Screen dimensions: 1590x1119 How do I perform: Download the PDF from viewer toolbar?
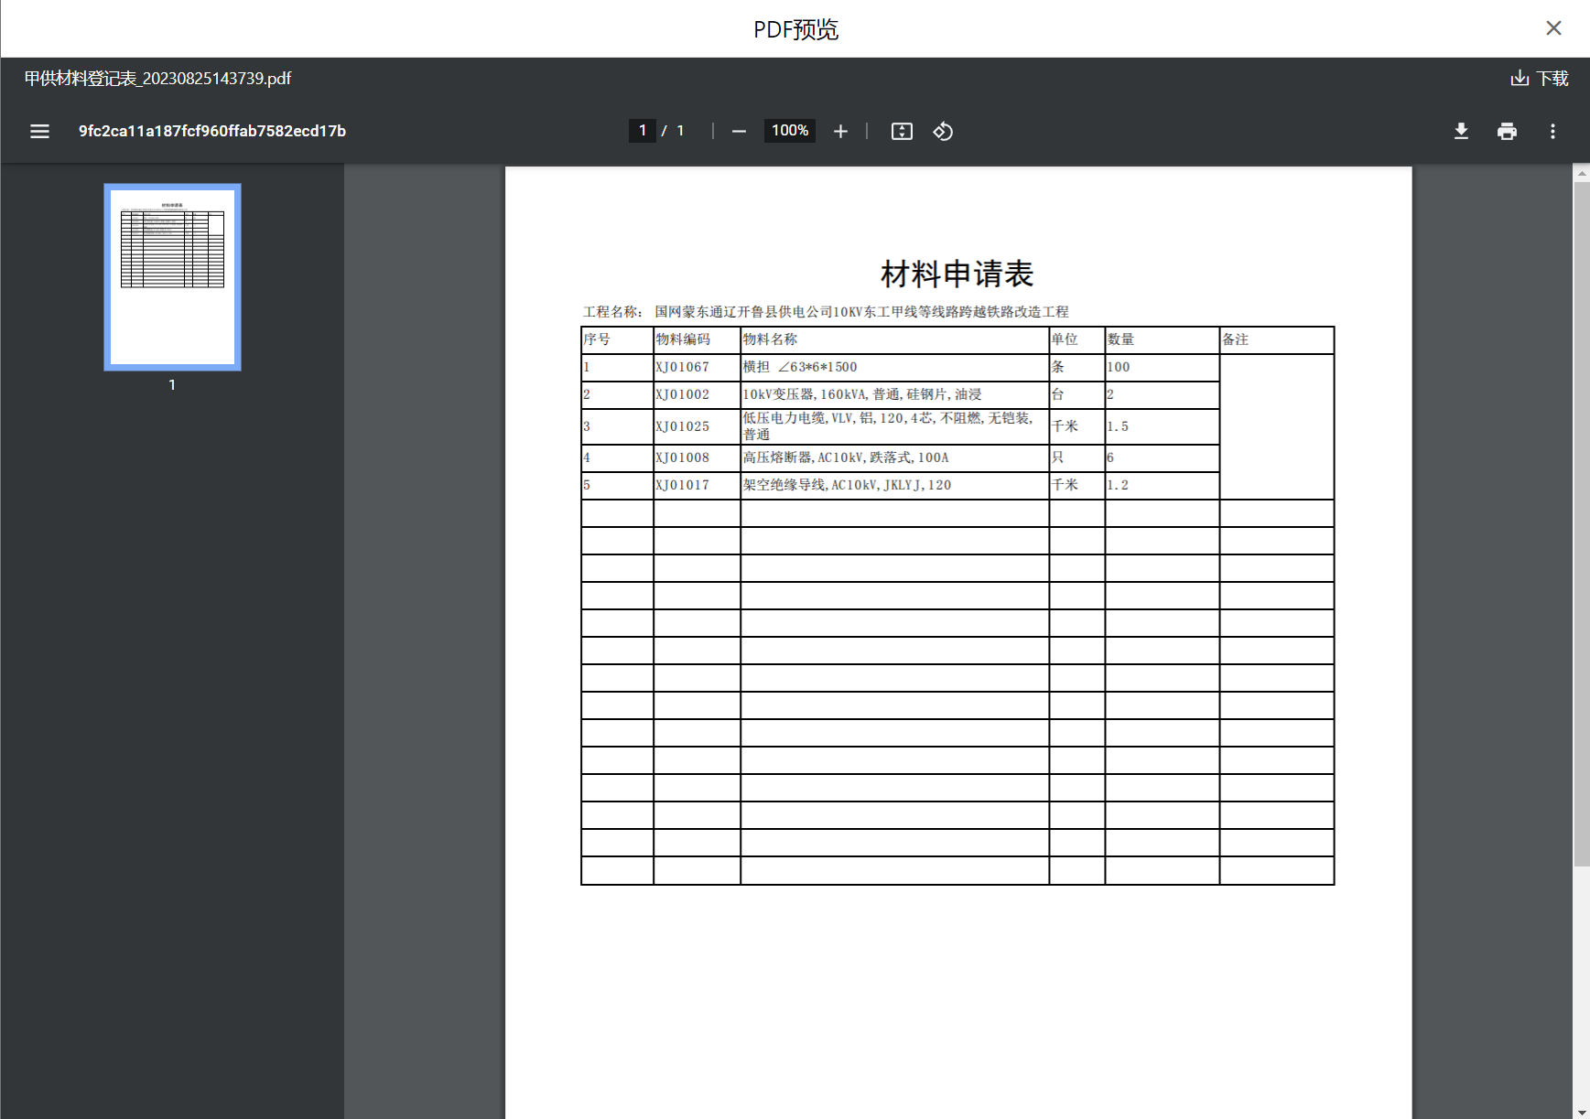coord(1461,132)
